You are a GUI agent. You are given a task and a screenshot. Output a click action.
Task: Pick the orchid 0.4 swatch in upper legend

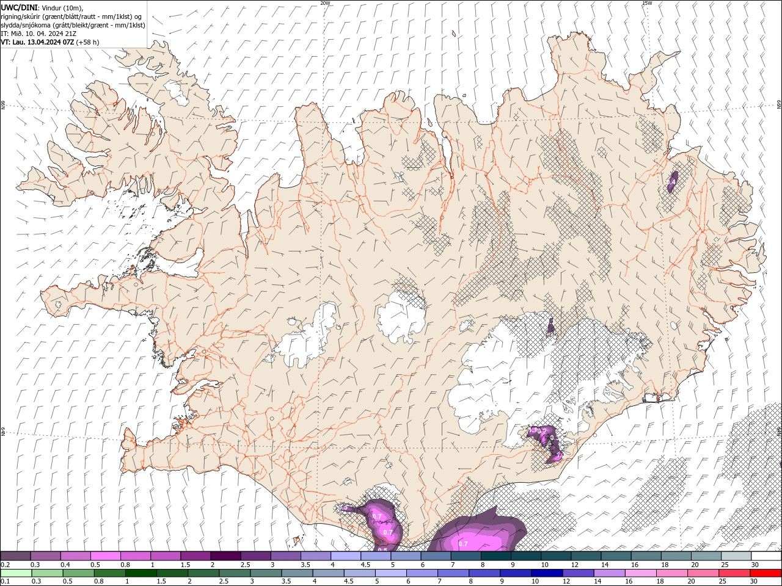click(75, 556)
